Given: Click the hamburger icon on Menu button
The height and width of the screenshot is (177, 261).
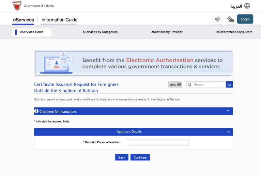Looking at the screenshot, I should click(179, 85).
